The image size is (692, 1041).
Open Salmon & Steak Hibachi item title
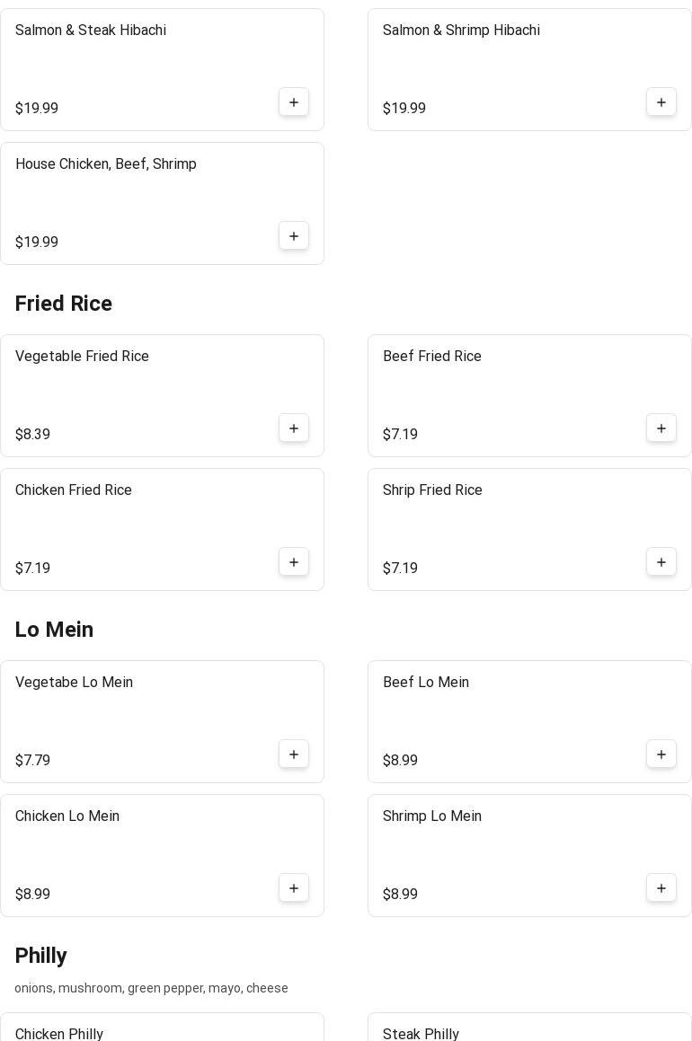tap(91, 31)
